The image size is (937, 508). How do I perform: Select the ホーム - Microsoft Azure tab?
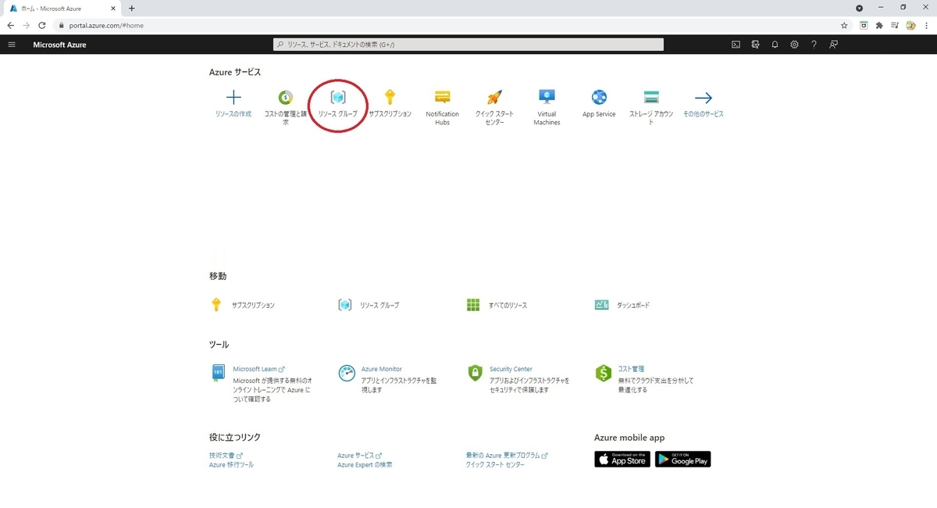tap(64, 8)
